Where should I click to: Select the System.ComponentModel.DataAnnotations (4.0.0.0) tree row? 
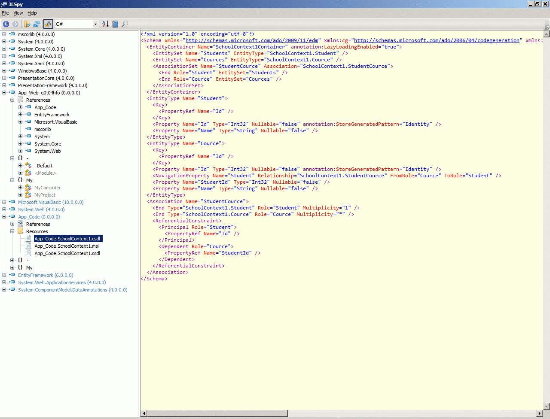[73, 289]
